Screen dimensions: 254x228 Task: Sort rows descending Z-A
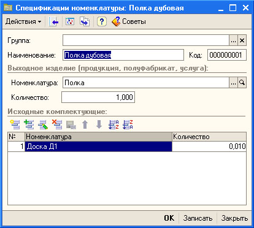[x=128, y=124]
